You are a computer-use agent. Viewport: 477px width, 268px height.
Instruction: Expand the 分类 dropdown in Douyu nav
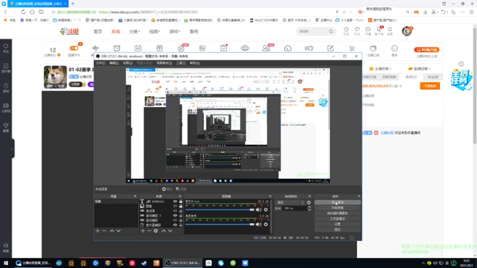(x=135, y=32)
